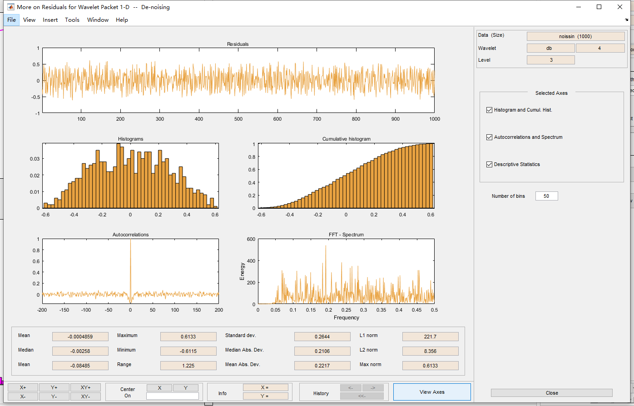634x406 pixels.
Task: Click the Close button
Action: (552, 393)
